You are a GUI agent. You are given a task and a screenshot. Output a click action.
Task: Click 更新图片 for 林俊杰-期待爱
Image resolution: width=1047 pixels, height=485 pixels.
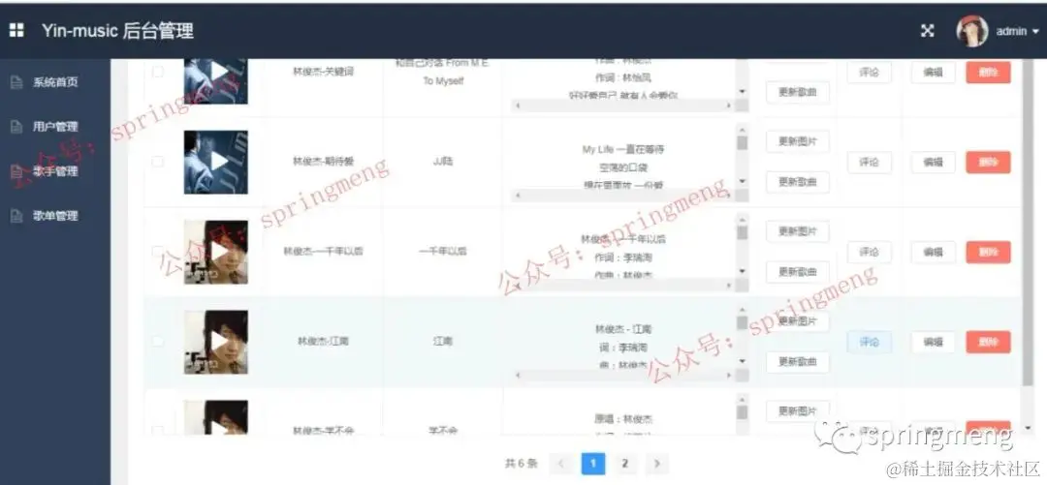coord(797,141)
